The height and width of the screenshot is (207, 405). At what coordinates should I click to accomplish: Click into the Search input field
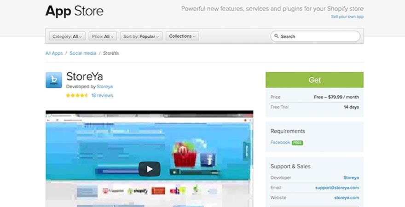coord(318,36)
